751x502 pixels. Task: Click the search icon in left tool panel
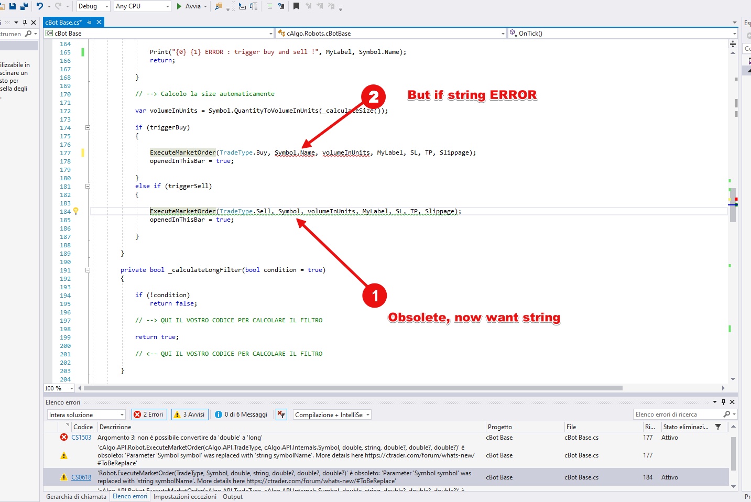(28, 34)
